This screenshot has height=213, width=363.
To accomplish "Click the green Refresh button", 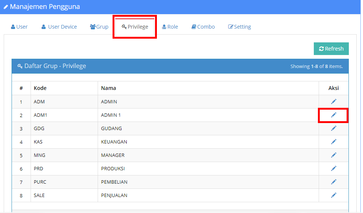I will 331,49.
